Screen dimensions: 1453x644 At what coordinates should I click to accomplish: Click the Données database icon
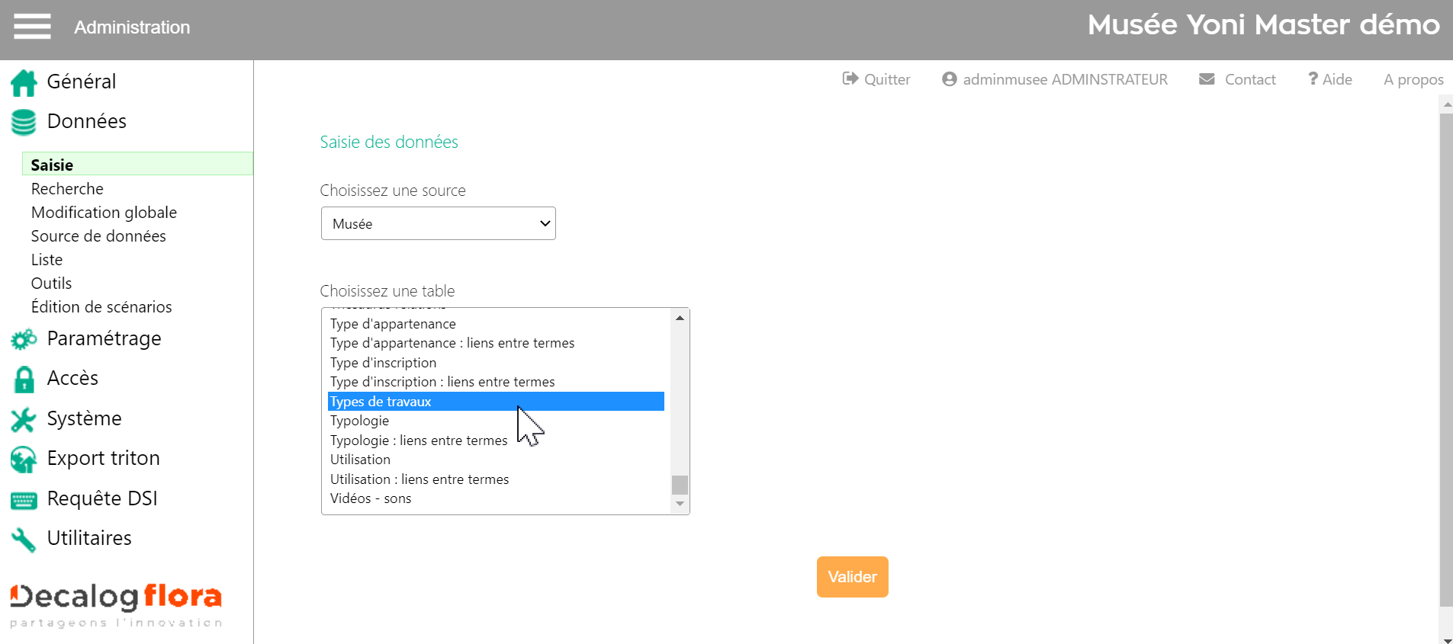pos(24,122)
